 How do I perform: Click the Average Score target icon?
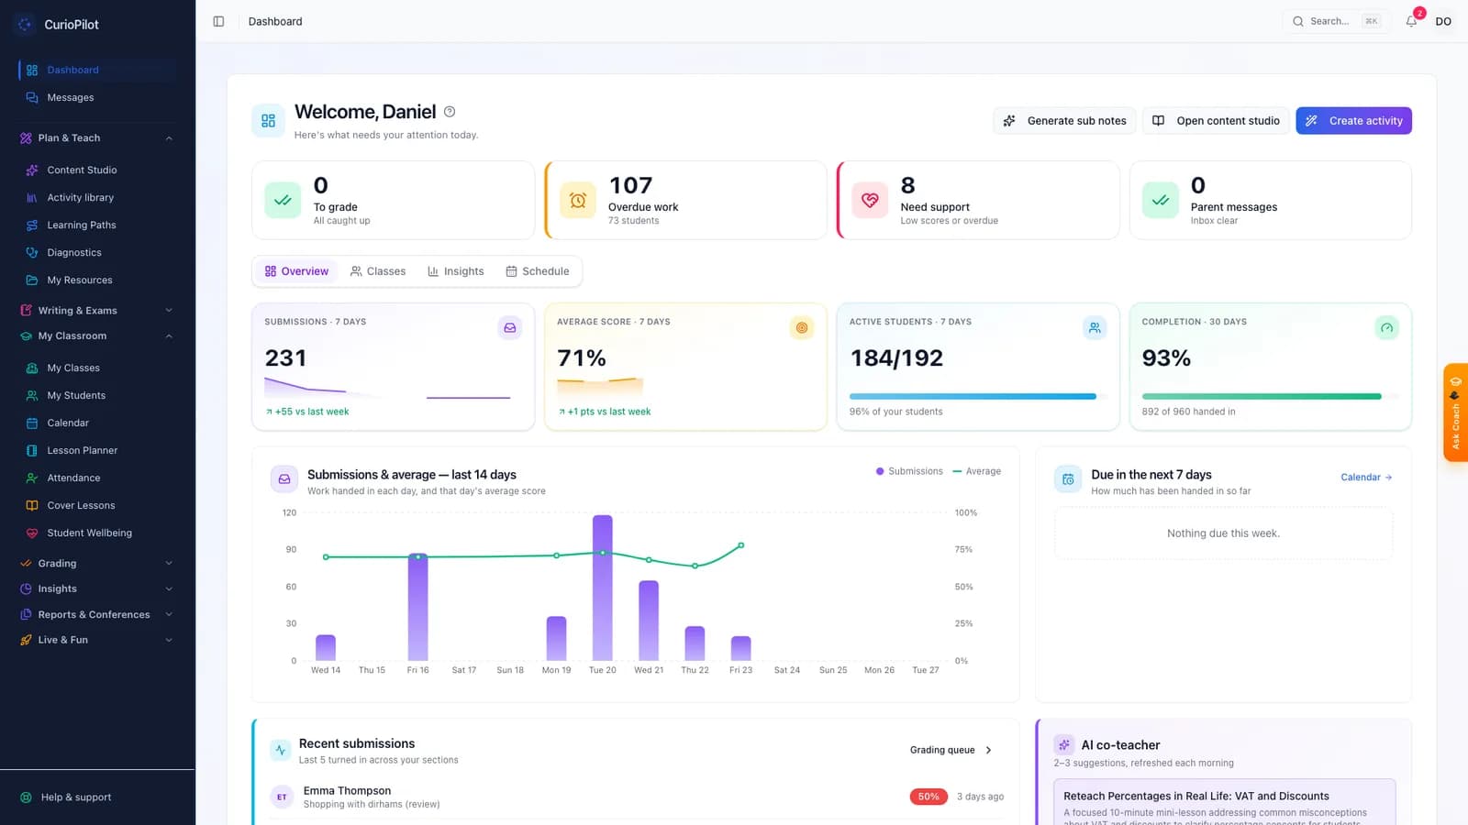(x=802, y=327)
